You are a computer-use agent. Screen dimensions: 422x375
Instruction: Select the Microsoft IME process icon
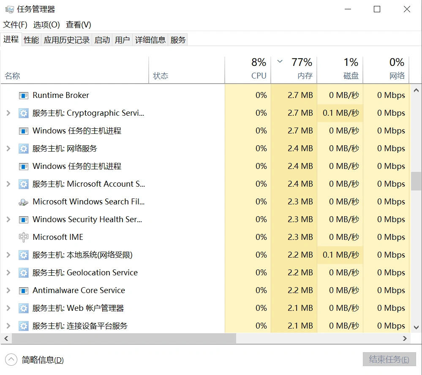tap(24, 237)
